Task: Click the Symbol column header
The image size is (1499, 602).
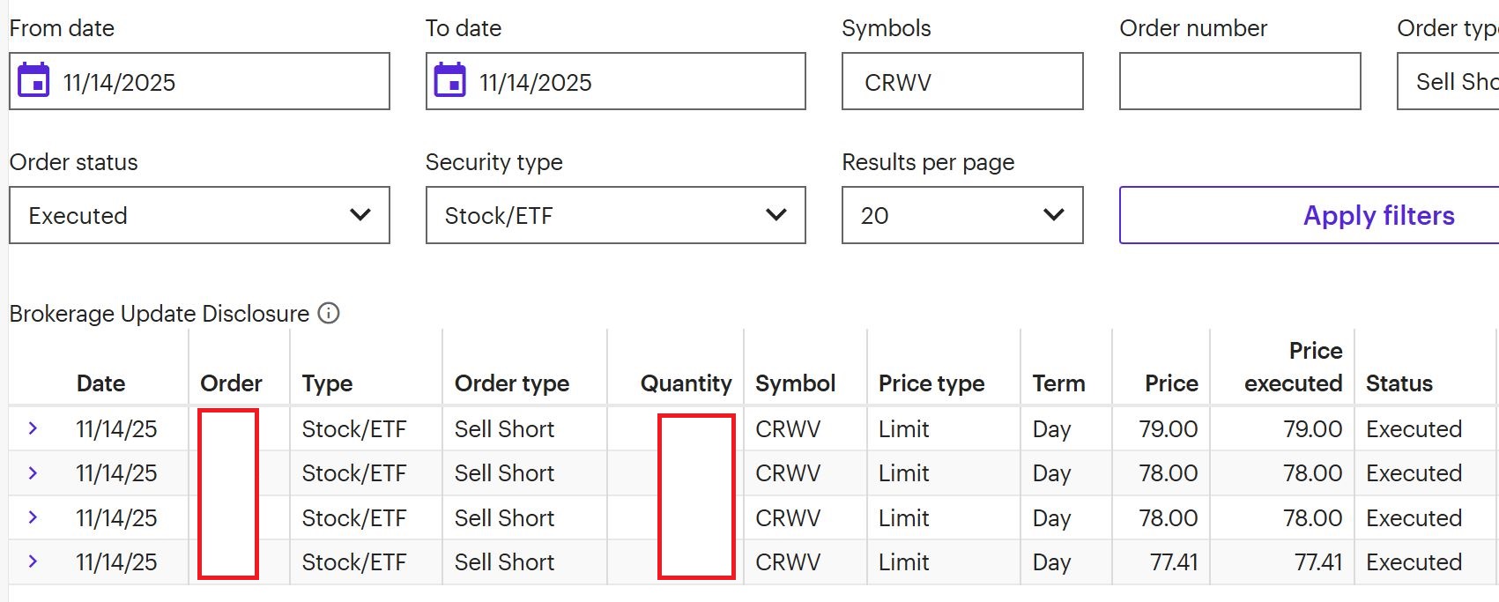Action: click(x=795, y=383)
